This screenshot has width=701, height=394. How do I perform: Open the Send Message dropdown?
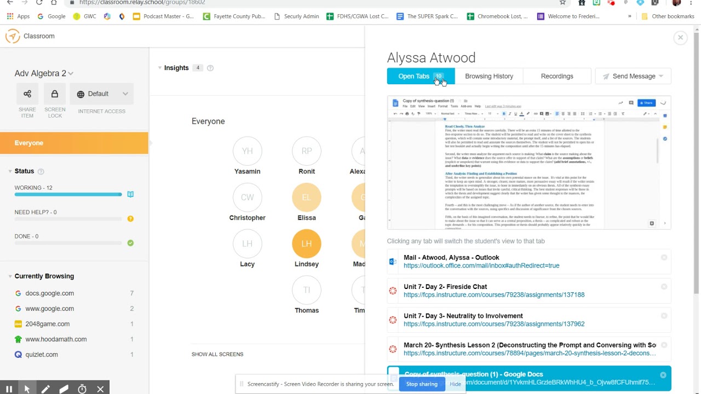(633, 76)
